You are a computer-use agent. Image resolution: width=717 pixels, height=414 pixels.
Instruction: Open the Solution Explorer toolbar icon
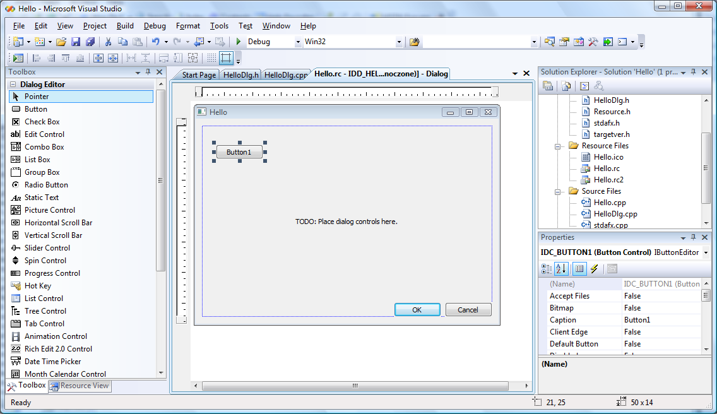pos(550,42)
